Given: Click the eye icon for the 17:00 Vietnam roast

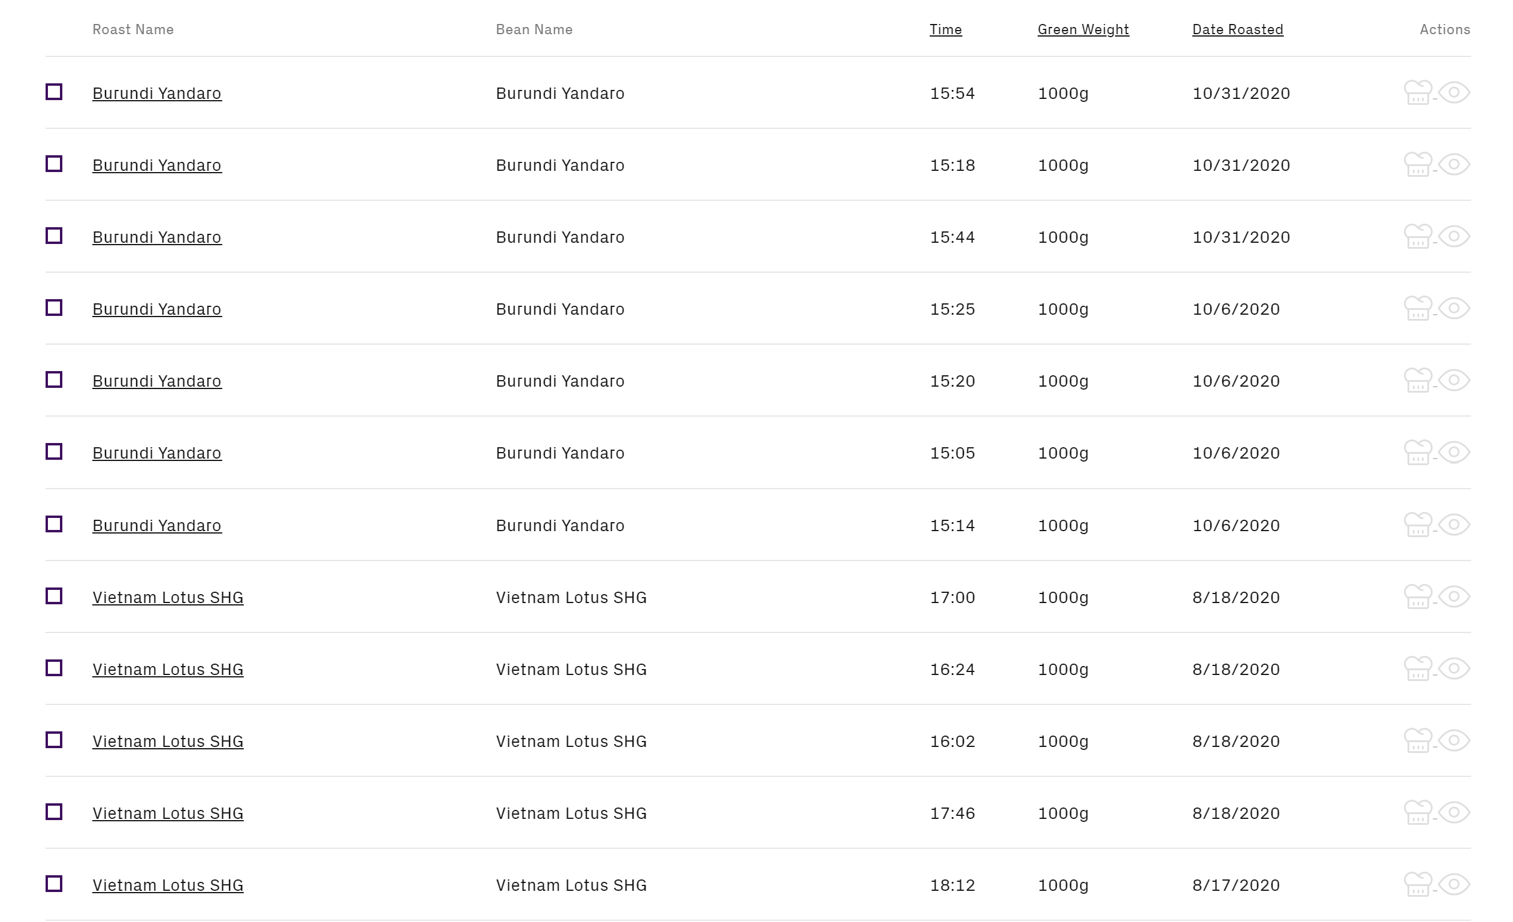Looking at the screenshot, I should point(1454,596).
